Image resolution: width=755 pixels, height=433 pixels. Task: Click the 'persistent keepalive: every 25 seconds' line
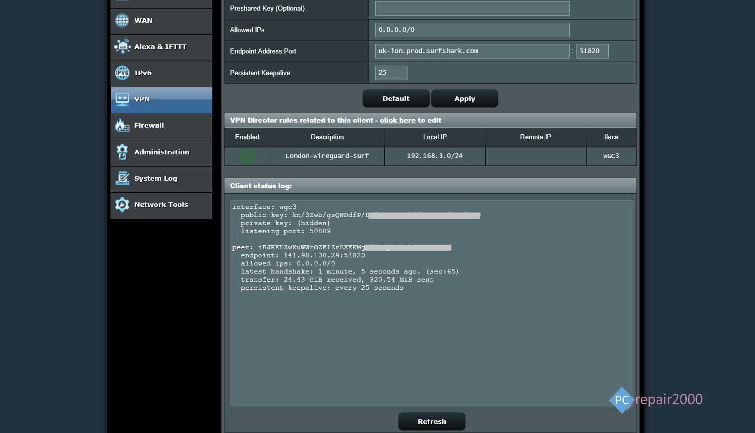322,288
